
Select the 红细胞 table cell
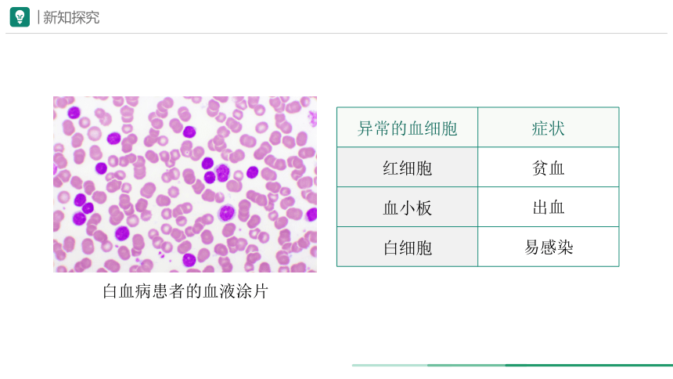point(407,168)
